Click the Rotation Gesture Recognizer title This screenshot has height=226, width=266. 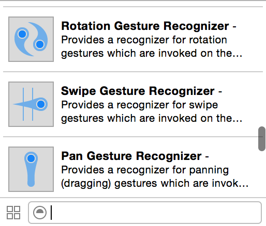click(145, 26)
